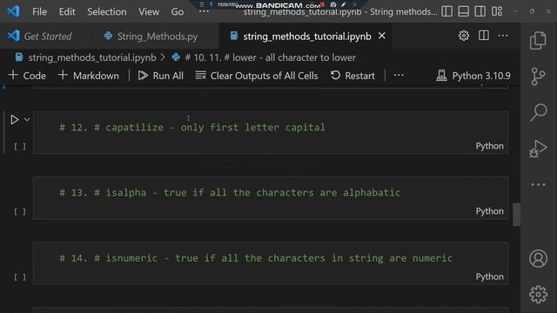557x313 pixels.
Task: Click execution count brackets of isnumeric cell
Action: (x=20, y=276)
